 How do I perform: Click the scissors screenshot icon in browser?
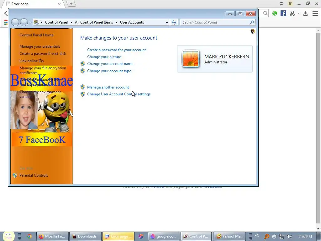tap(292, 13)
